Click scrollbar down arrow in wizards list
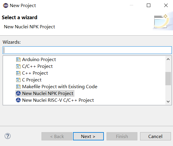The image size is (173, 146). (168, 101)
